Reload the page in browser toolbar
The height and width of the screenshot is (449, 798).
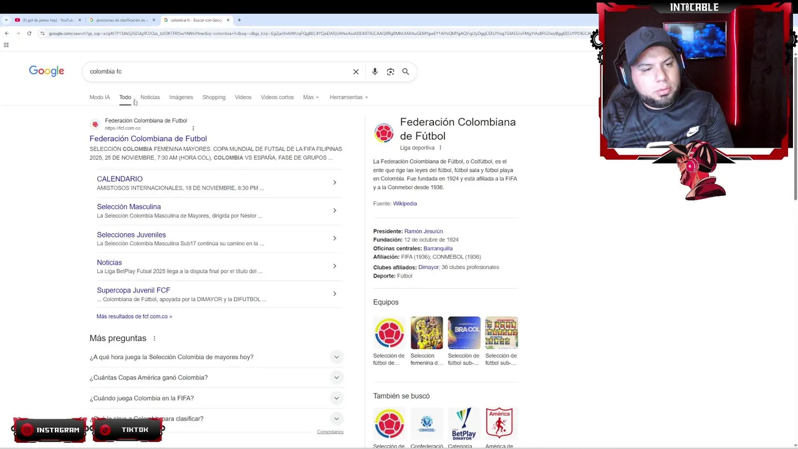[x=29, y=33]
